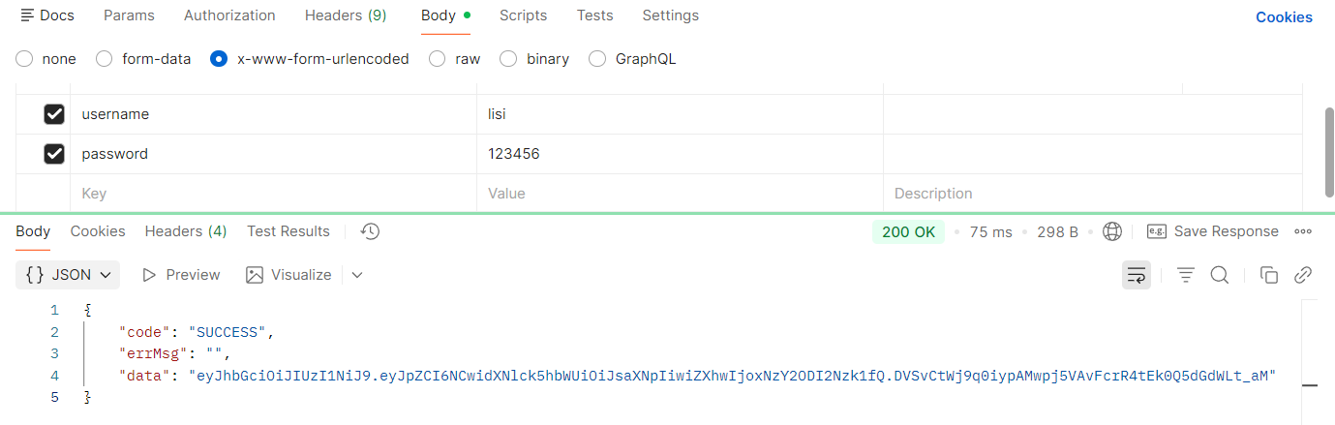Switch to the Settings tab
This screenshot has height=425, width=1335.
pos(671,15)
